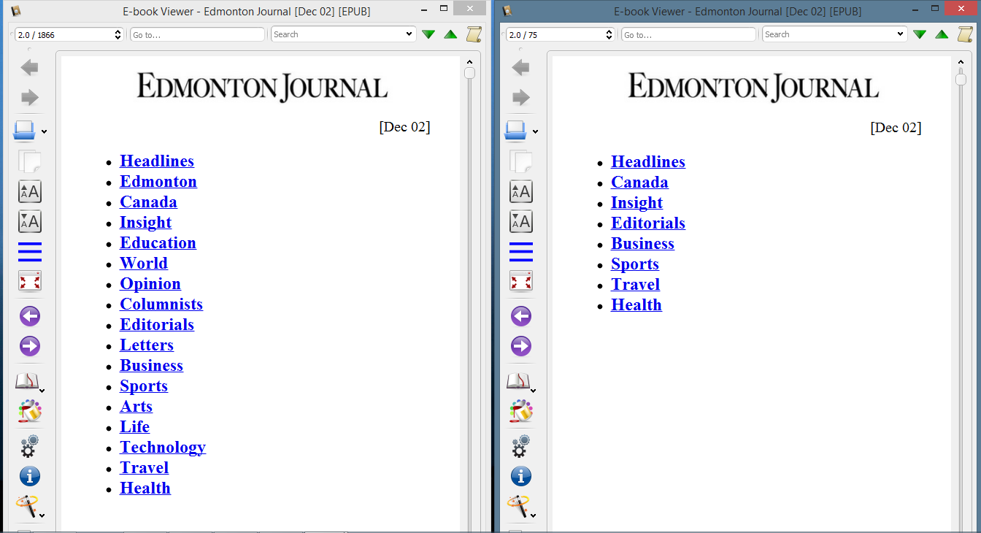Open the Columnists section link
981x533 pixels.
pyautogui.click(x=161, y=304)
